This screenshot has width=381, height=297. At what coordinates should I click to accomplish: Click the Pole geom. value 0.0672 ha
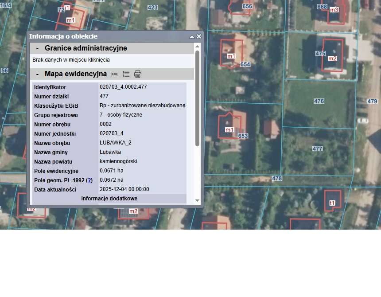click(x=112, y=180)
